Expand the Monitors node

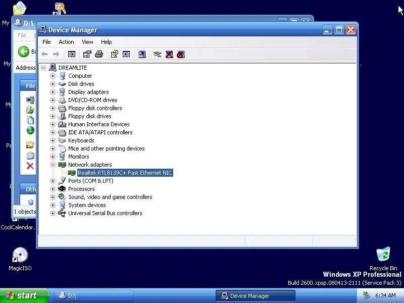53,157
